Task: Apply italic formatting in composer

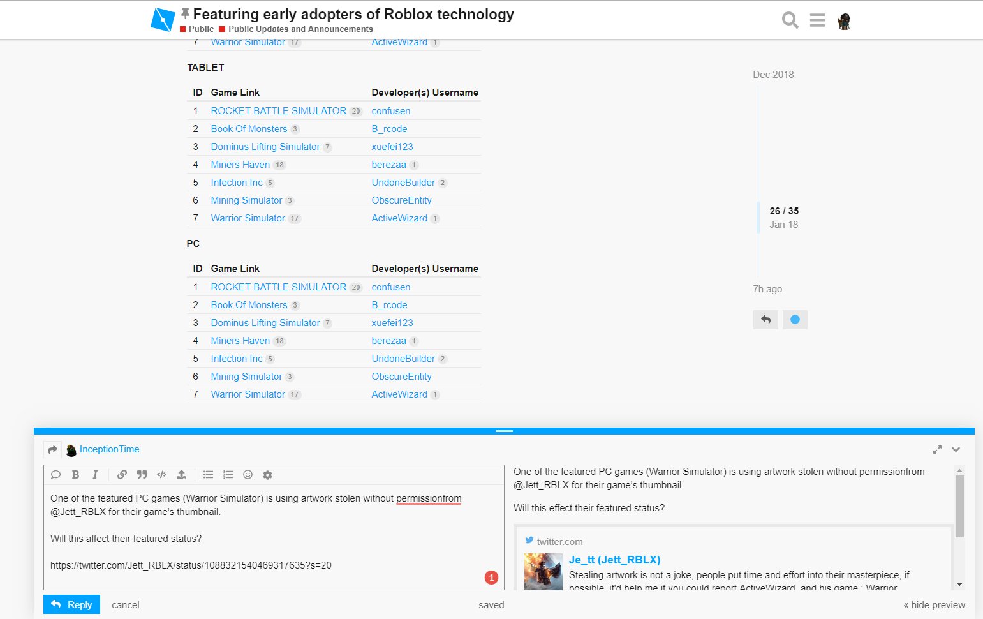Action: [95, 474]
